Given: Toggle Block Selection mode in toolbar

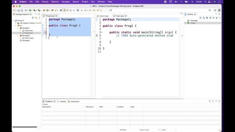Looking at the screenshot, I should 70,10.
